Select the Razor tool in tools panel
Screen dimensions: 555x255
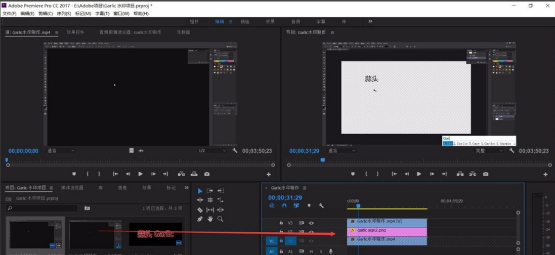coord(200,210)
